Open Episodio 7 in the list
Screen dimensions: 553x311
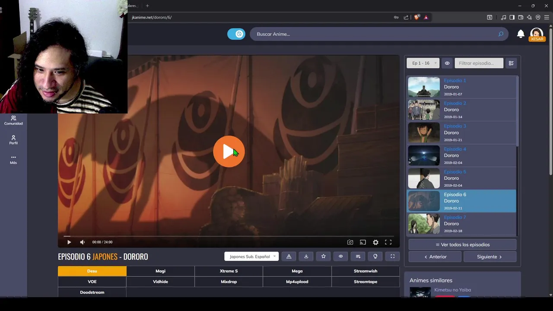click(461, 224)
